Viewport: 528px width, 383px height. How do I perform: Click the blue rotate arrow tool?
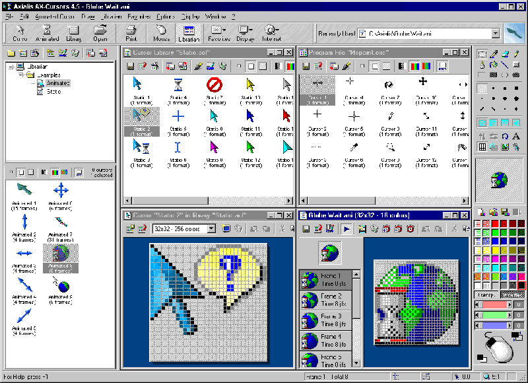click(x=505, y=137)
